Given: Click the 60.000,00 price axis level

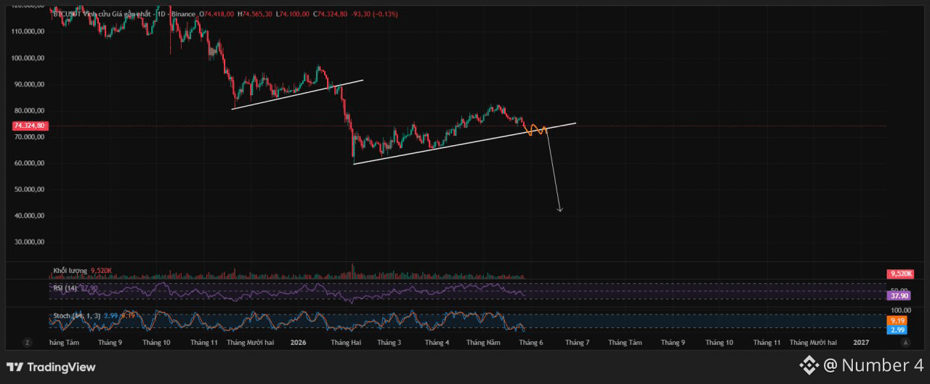Looking at the screenshot, I should 29,163.
